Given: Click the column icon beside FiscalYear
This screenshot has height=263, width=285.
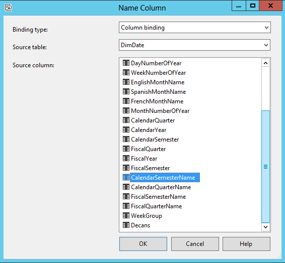Looking at the screenshot, I should point(126,158).
